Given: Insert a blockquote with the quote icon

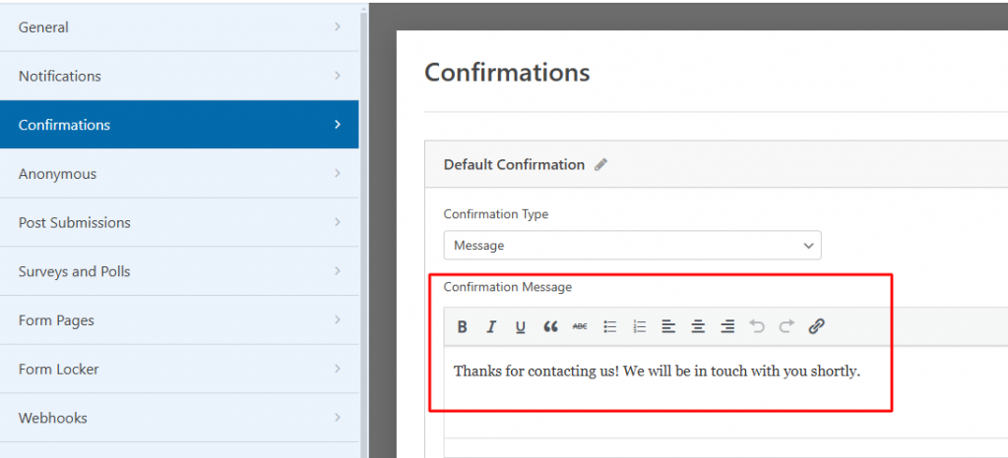Looking at the screenshot, I should click(550, 326).
